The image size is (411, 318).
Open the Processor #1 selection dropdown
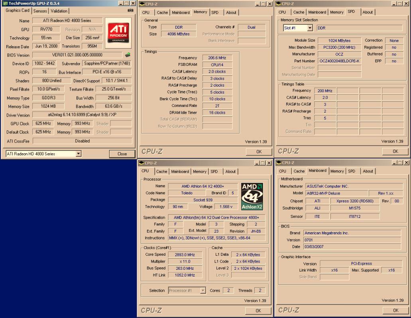tap(203, 290)
